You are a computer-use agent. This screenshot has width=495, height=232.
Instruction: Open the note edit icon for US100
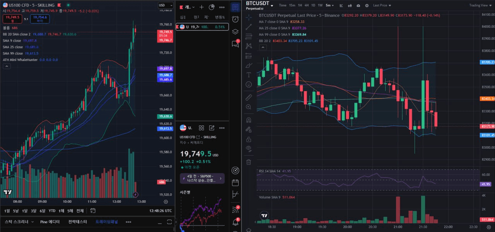pos(212,128)
